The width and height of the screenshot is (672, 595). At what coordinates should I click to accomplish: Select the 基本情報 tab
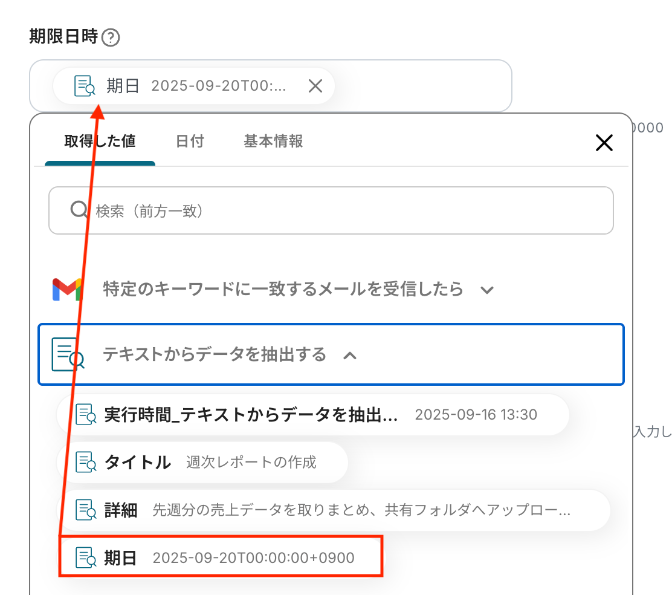tap(273, 141)
